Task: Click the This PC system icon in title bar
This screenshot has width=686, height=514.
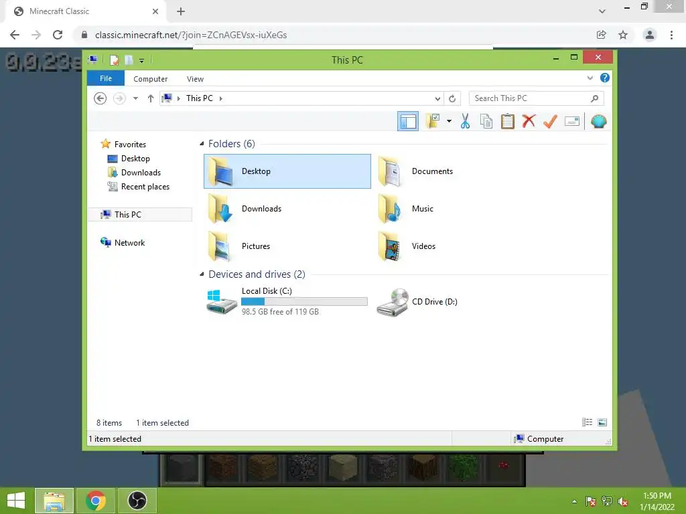Action: pyautogui.click(x=92, y=60)
